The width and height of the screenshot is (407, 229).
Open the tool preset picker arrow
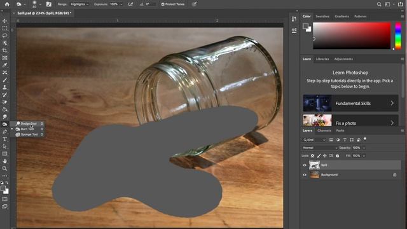(x=25, y=4)
